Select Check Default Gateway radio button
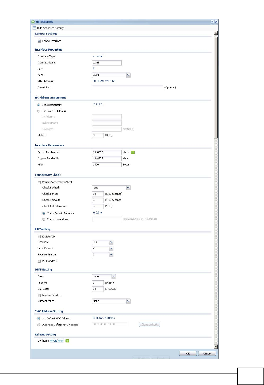The image size is (264, 385). 44,213
